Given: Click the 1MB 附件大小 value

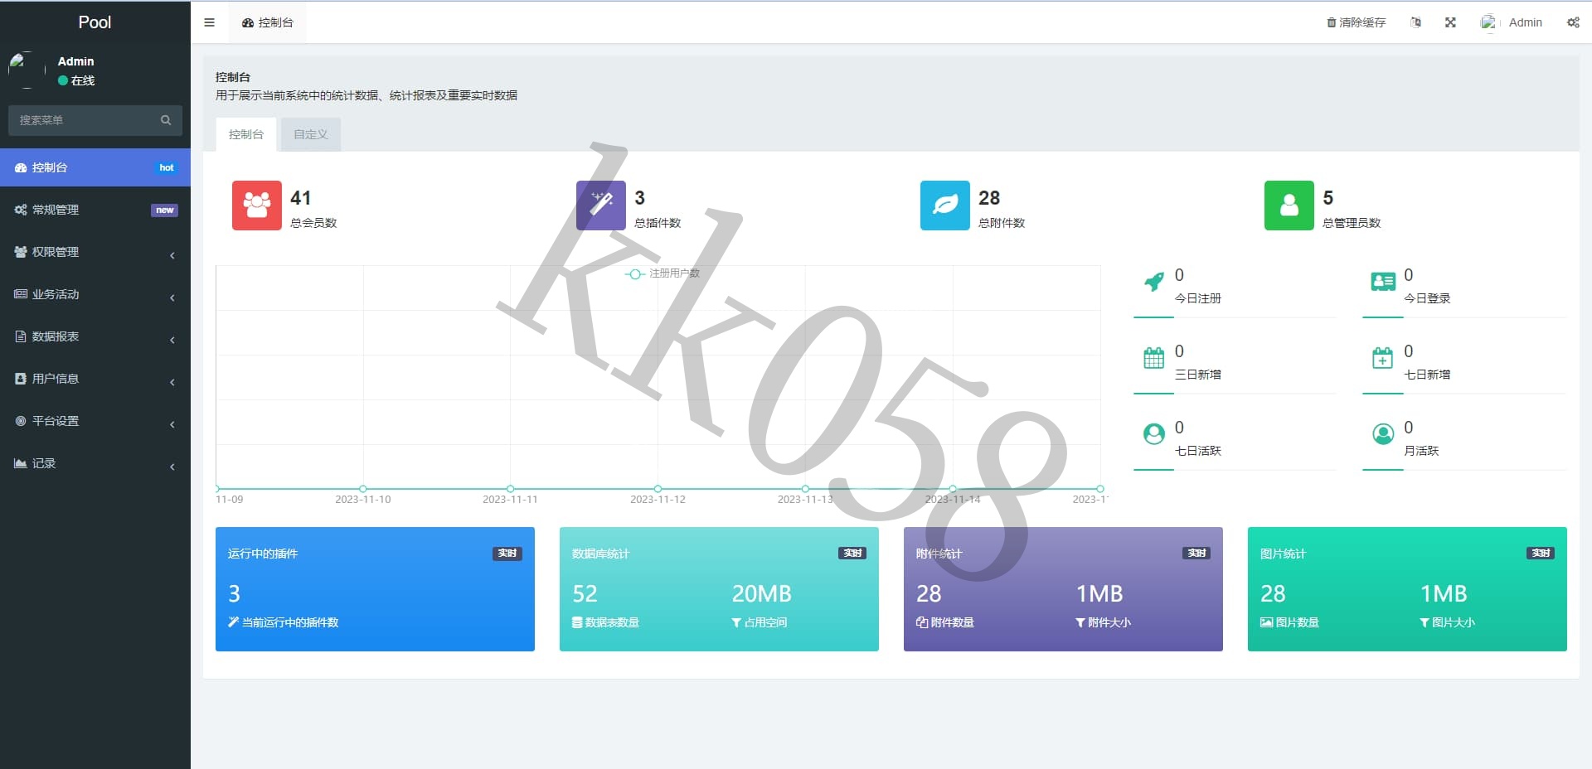Looking at the screenshot, I should point(1099,593).
